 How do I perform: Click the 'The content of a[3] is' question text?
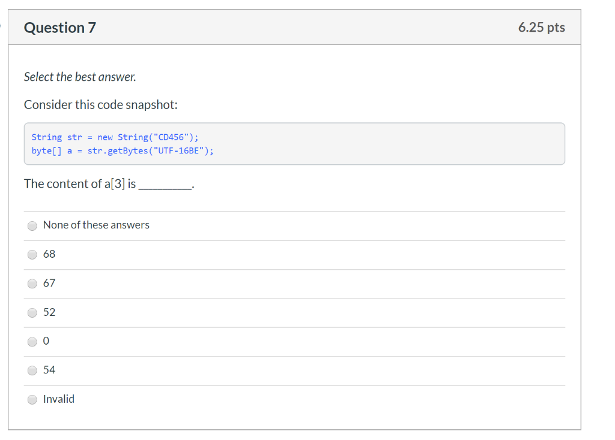[x=80, y=184]
